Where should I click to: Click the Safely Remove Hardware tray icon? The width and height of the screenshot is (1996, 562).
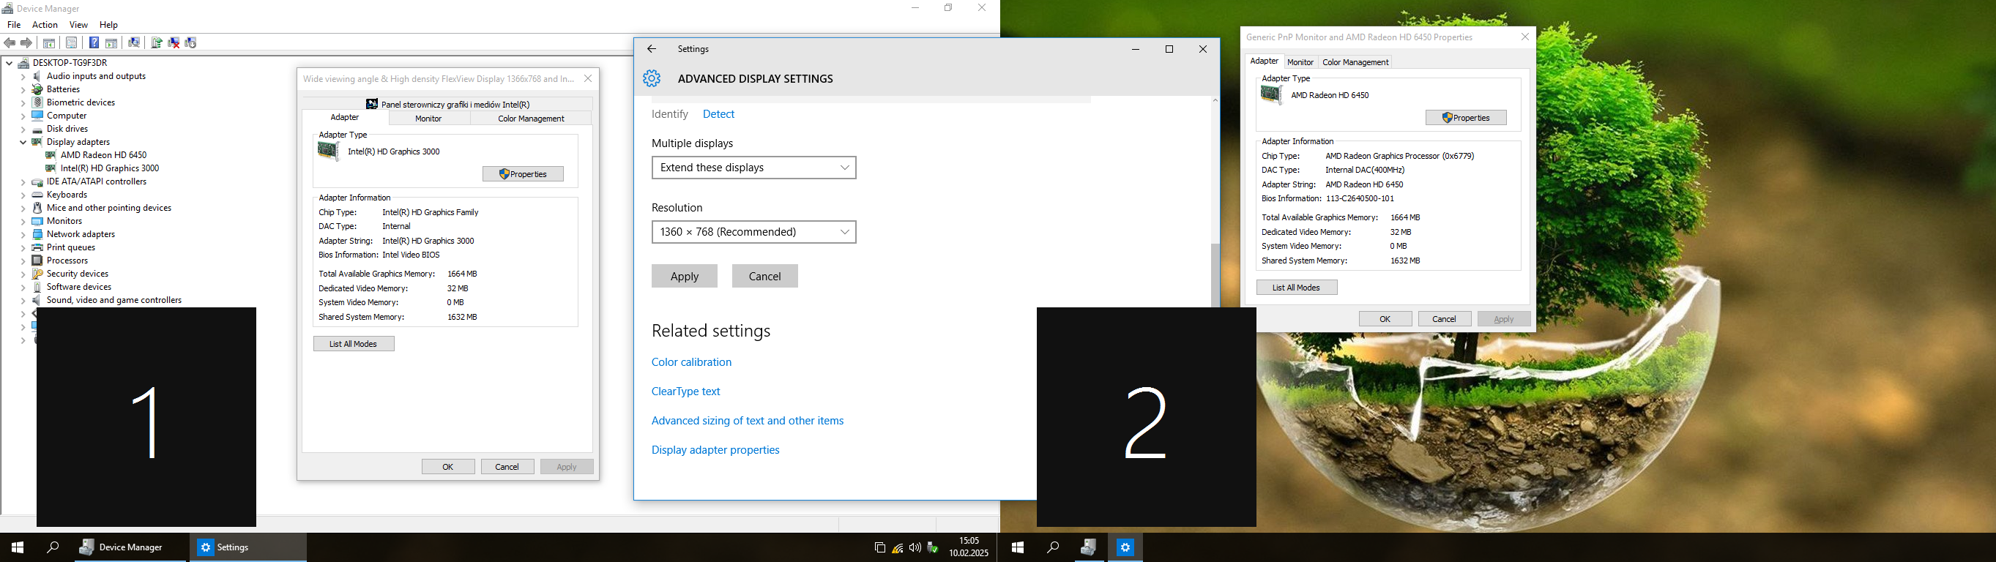tap(933, 548)
